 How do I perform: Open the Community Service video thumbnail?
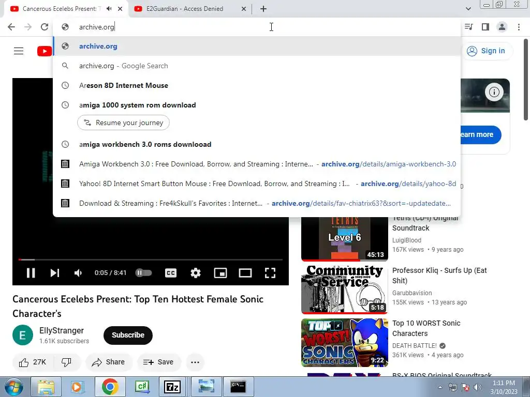[344, 289]
